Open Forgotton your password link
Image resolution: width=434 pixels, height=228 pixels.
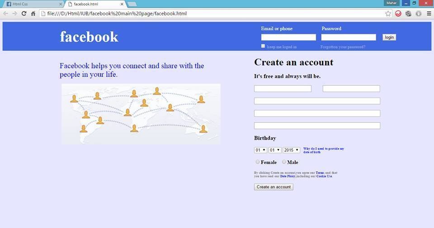click(x=343, y=47)
